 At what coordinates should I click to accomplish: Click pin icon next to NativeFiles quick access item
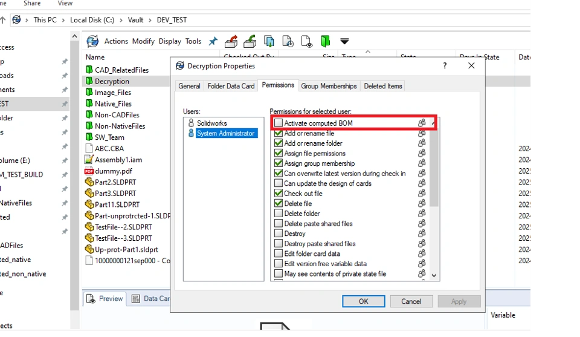pos(65,203)
